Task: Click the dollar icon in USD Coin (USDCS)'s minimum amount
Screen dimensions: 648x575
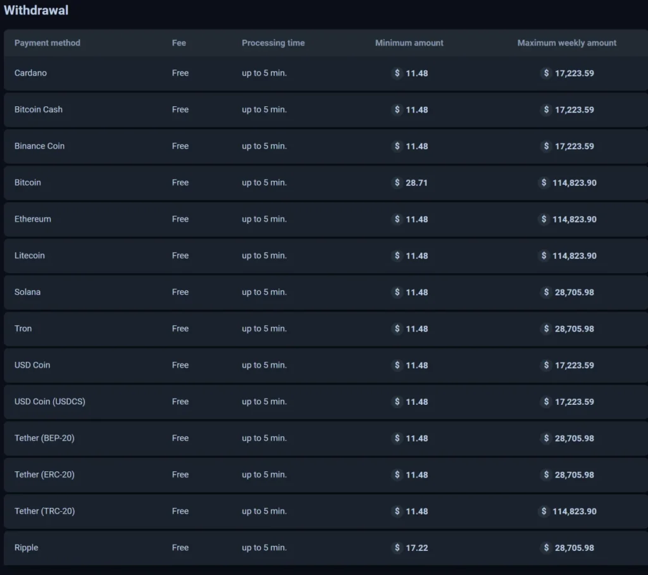Action: (x=397, y=402)
